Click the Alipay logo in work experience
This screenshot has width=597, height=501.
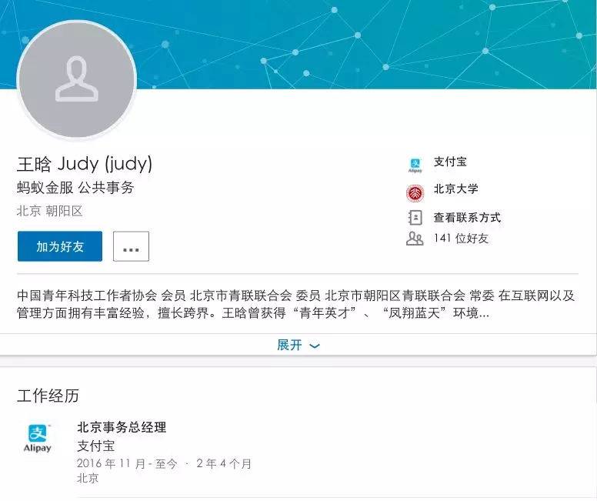pos(37,439)
